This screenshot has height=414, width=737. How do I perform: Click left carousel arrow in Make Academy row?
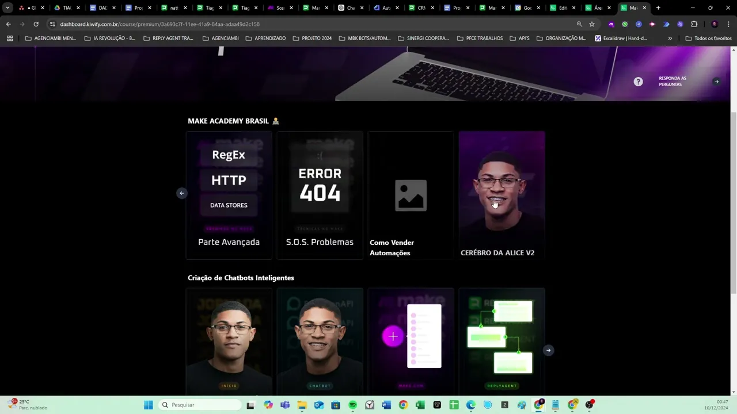click(x=181, y=193)
